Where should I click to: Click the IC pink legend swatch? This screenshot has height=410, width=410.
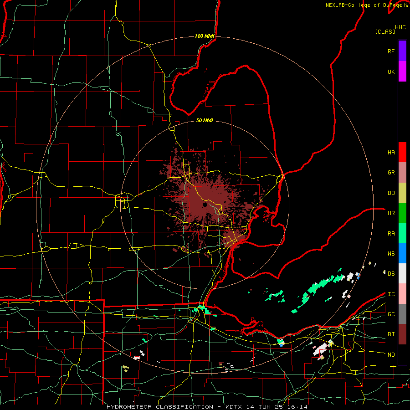pyautogui.click(x=402, y=294)
